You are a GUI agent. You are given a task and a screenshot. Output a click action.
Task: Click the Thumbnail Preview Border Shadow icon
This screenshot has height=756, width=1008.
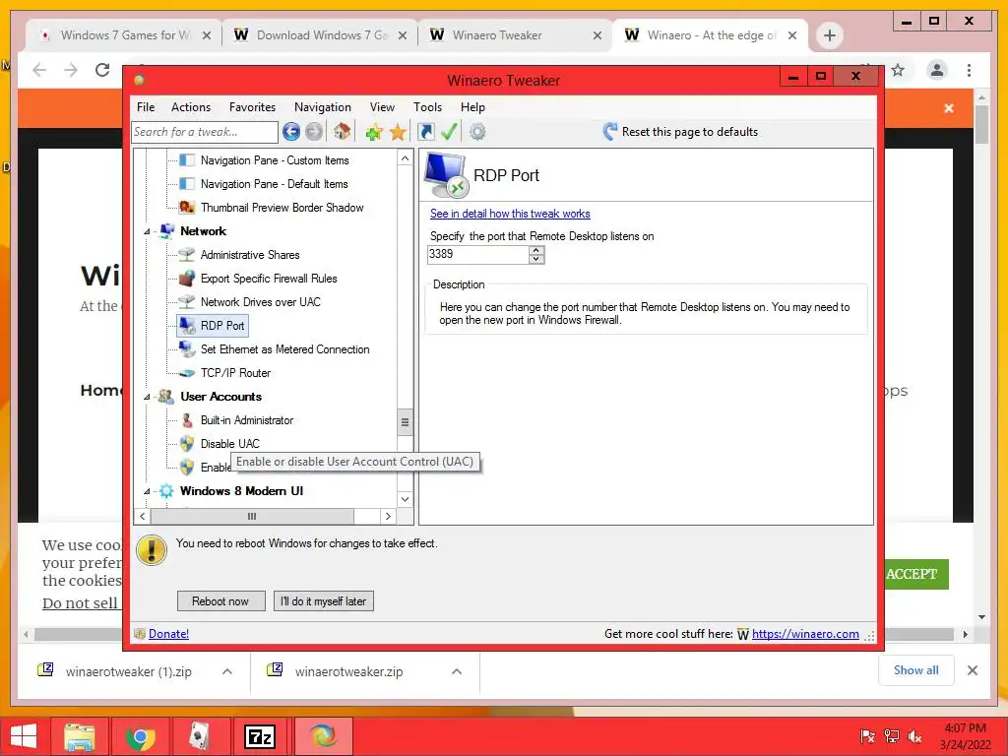click(x=186, y=207)
